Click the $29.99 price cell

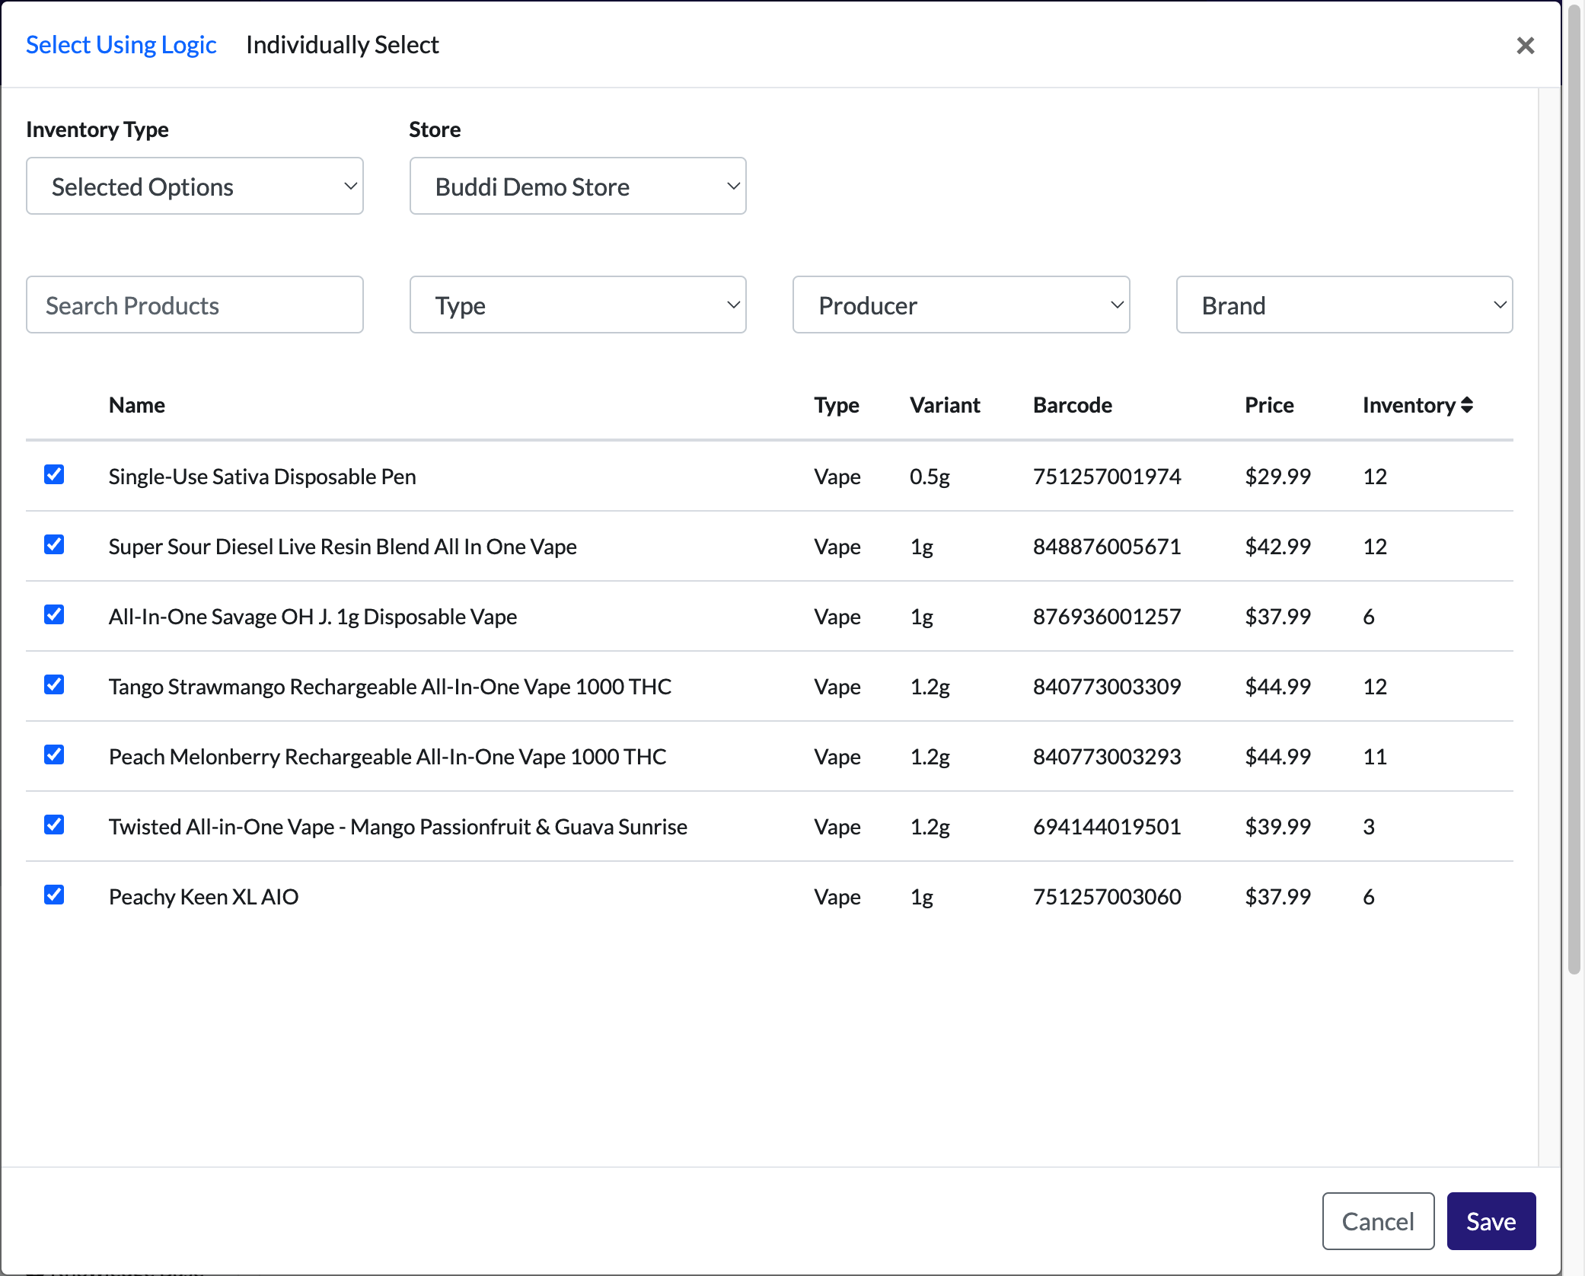tap(1277, 477)
